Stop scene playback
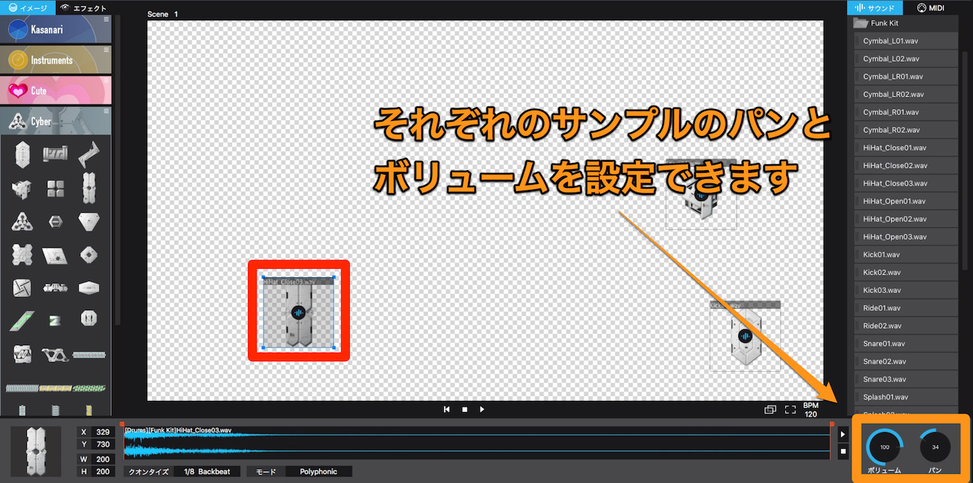Image resolution: width=973 pixels, height=483 pixels. click(465, 409)
